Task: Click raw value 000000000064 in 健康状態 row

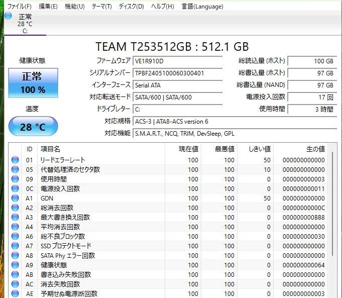Action: (x=304, y=265)
